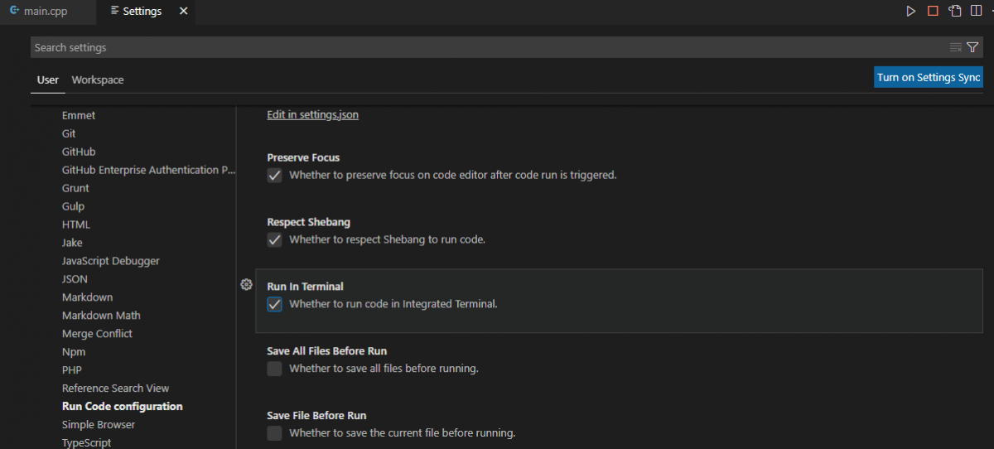Uncheck the Preserve Focus checkbox
Viewport: 994px width, 449px height.
point(275,176)
